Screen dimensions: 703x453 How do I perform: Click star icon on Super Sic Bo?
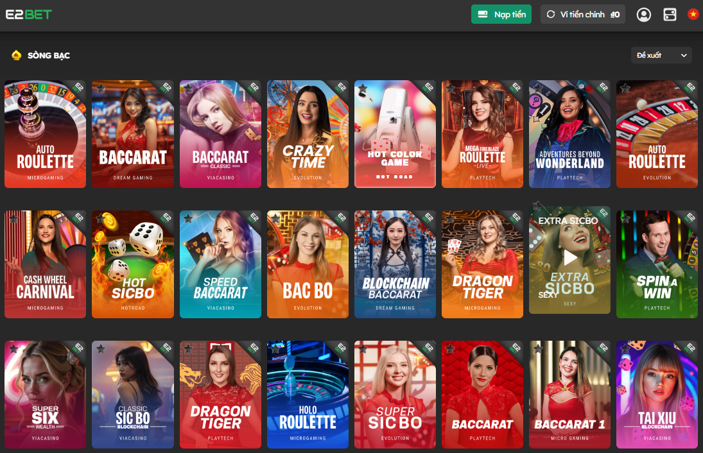363,349
